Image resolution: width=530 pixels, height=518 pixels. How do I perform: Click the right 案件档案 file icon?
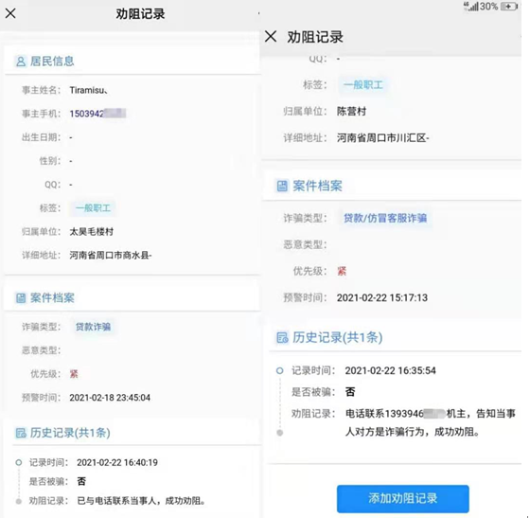(x=282, y=186)
